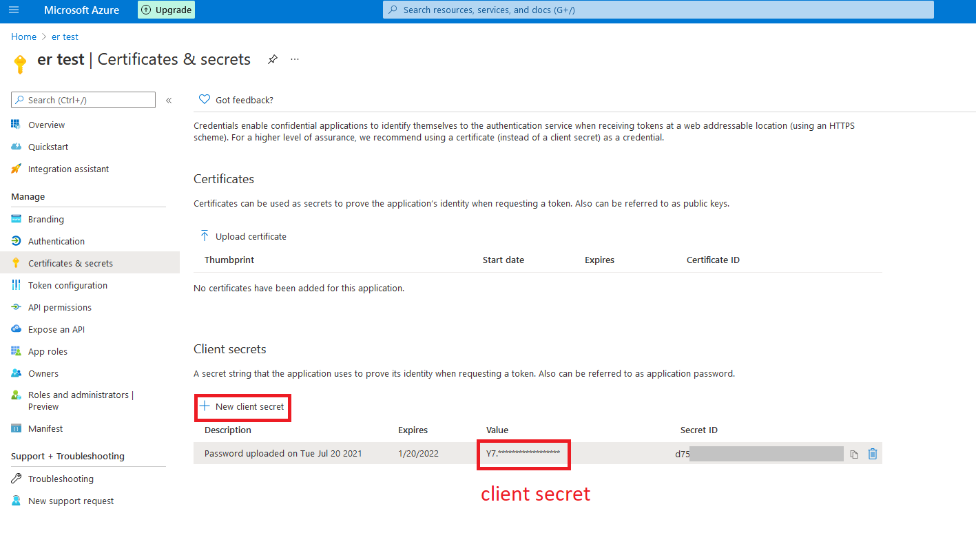Pin the er test blade
The width and height of the screenshot is (976, 533).
point(273,59)
